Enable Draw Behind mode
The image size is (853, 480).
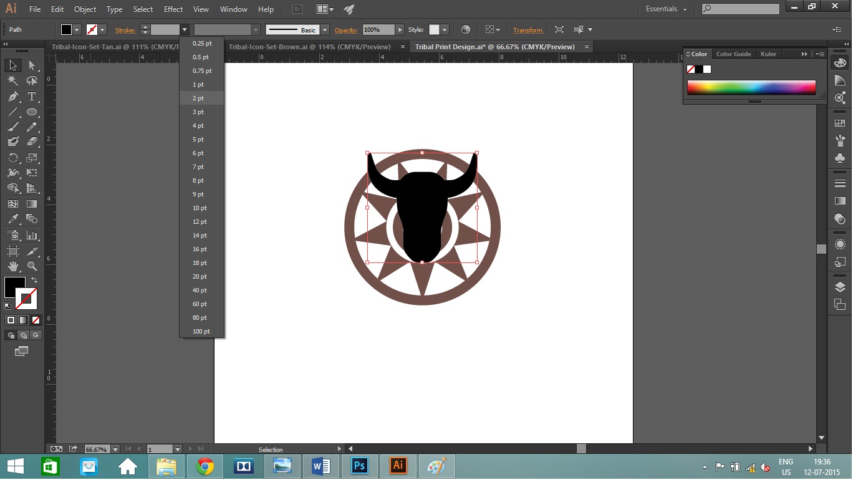click(x=23, y=335)
